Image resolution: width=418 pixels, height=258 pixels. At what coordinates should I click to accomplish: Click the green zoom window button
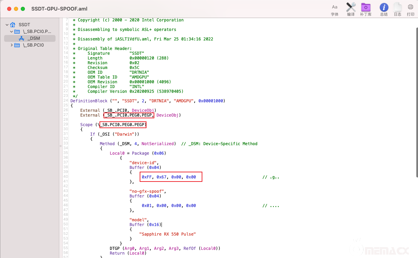coord(23,8)
